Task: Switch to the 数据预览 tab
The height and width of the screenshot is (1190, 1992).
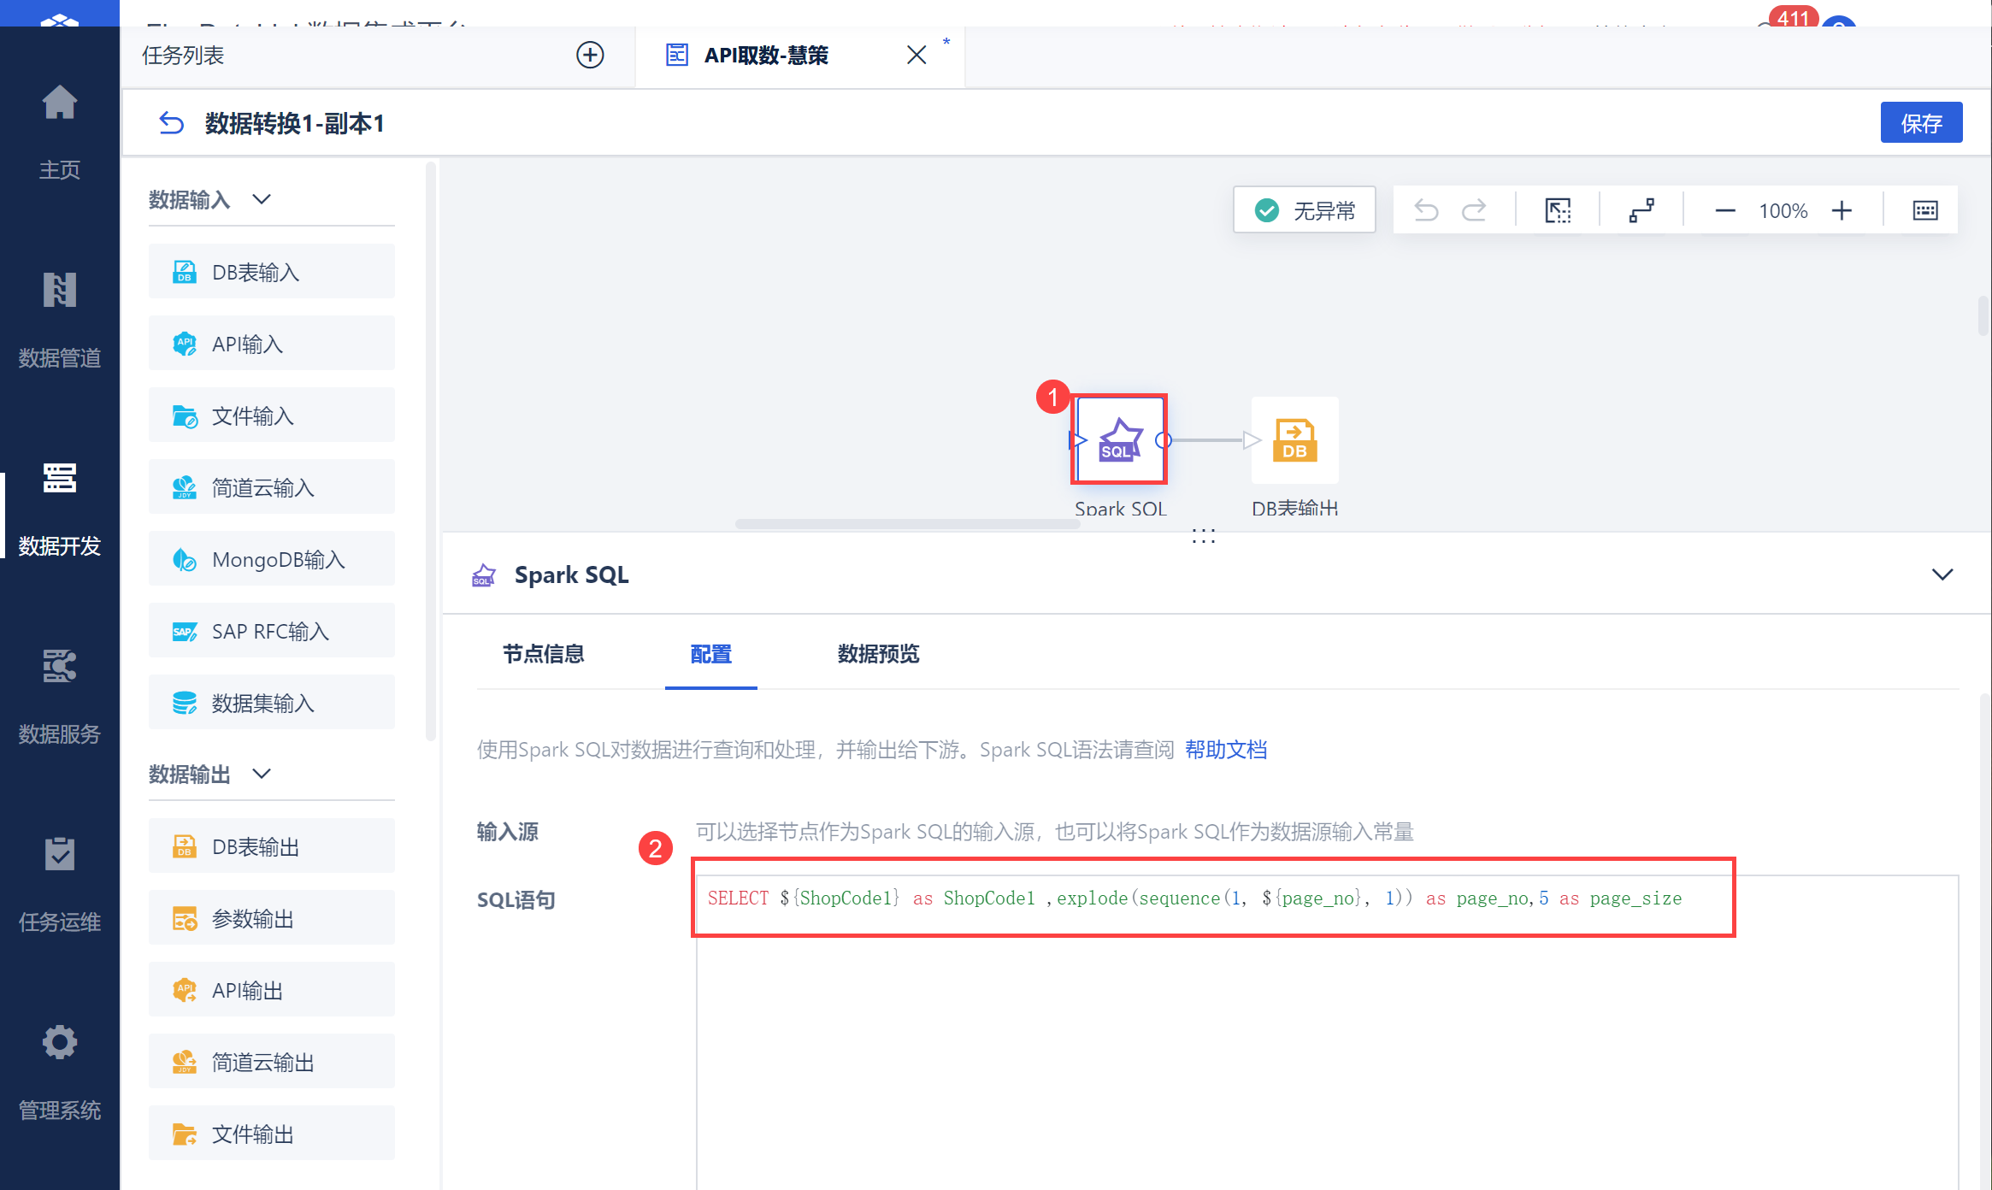Action: (878, 654)
